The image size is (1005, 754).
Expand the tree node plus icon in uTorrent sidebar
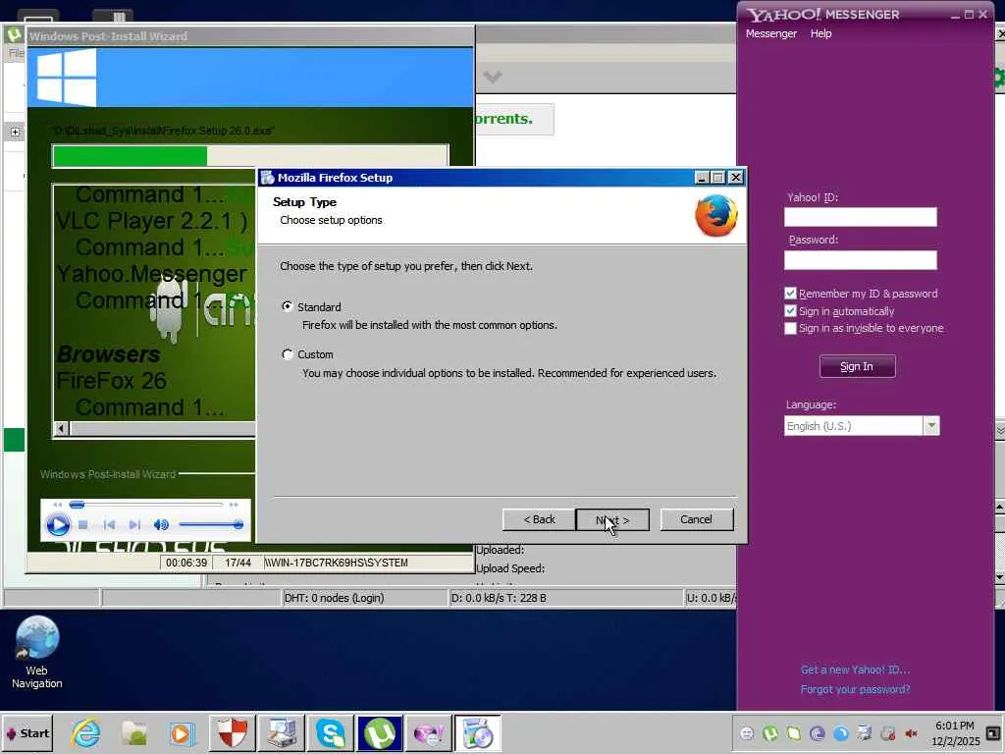[15, 133]
